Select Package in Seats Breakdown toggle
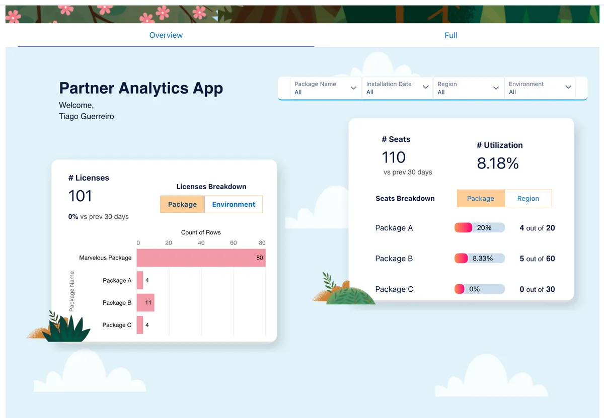The width and height of the screenshot is (604, 418). [481, 198]
